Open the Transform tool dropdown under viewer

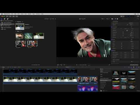58,65
